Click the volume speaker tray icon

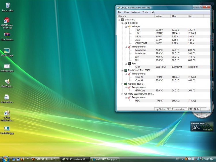[x=201, y=159]
